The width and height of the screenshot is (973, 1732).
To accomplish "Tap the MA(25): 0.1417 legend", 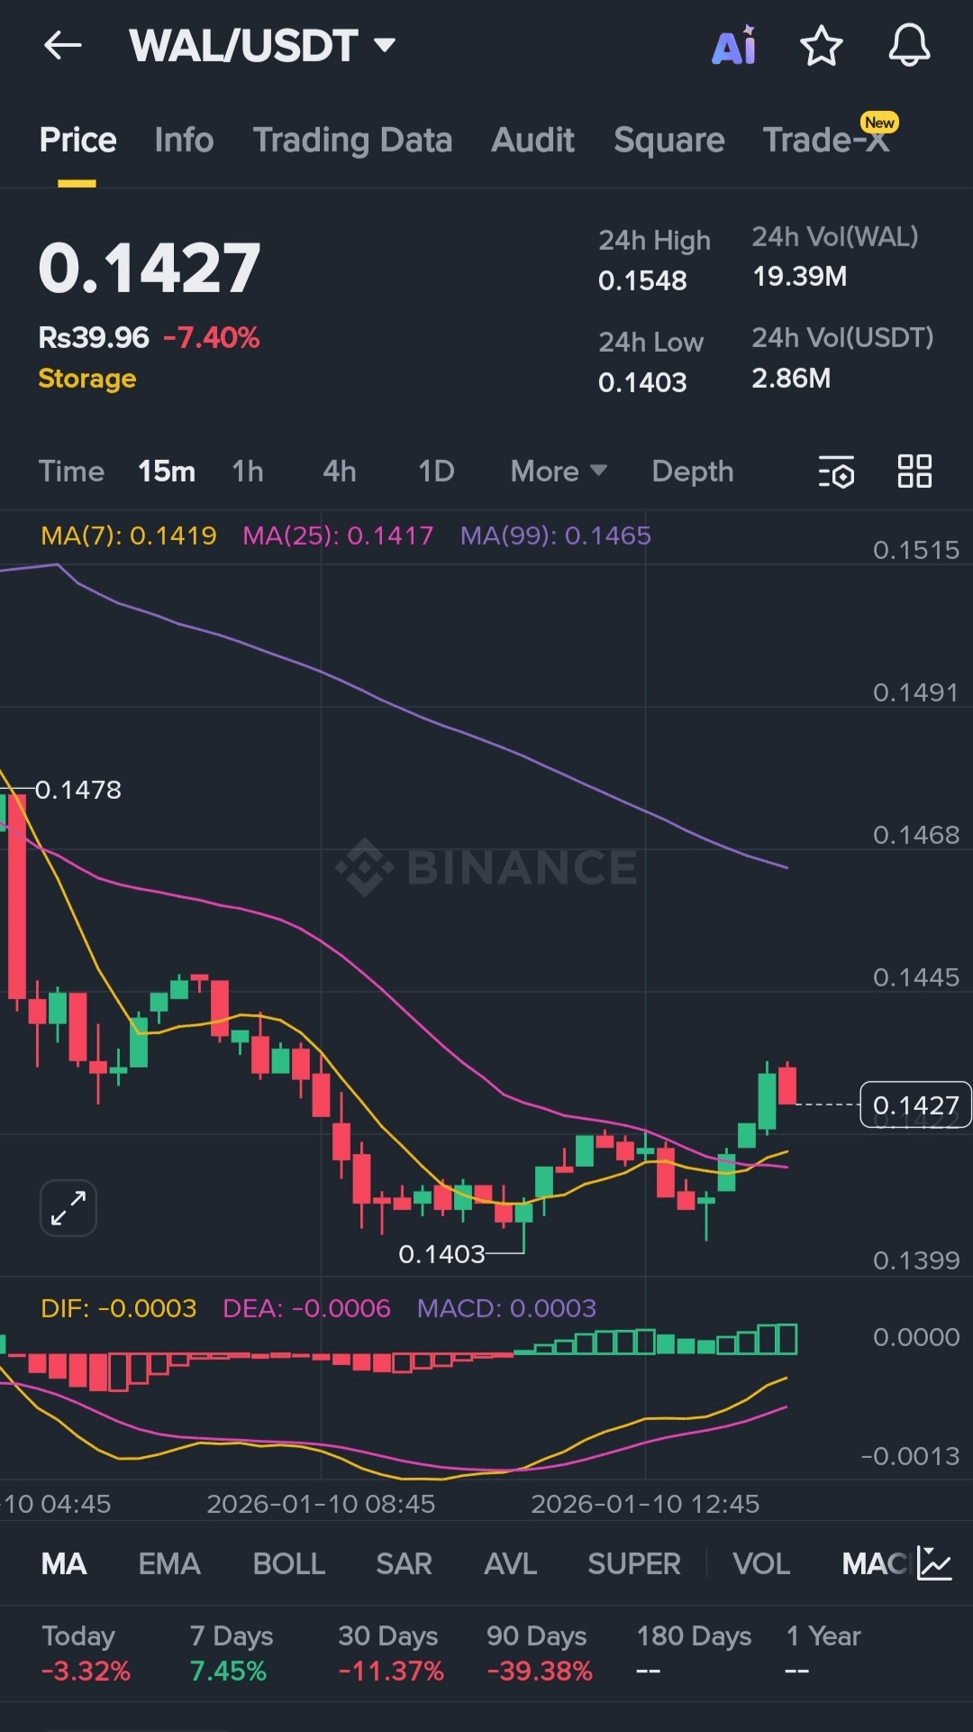I will [x=338, y=536].
